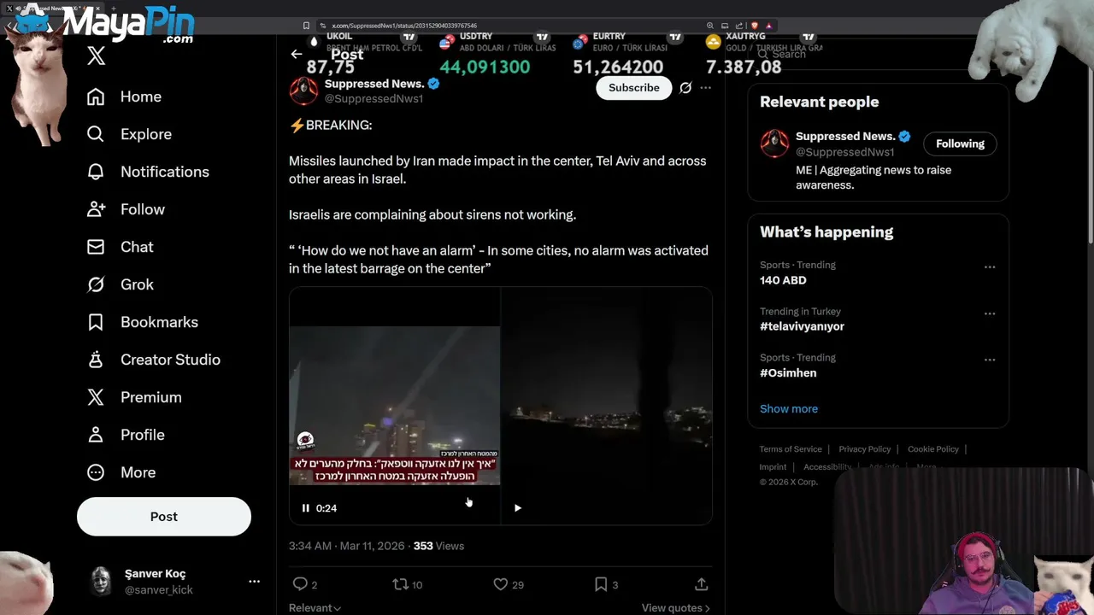The image size is (1094, 615).
Task: Go back with the Post arrow
Action: tap(297, 54)
